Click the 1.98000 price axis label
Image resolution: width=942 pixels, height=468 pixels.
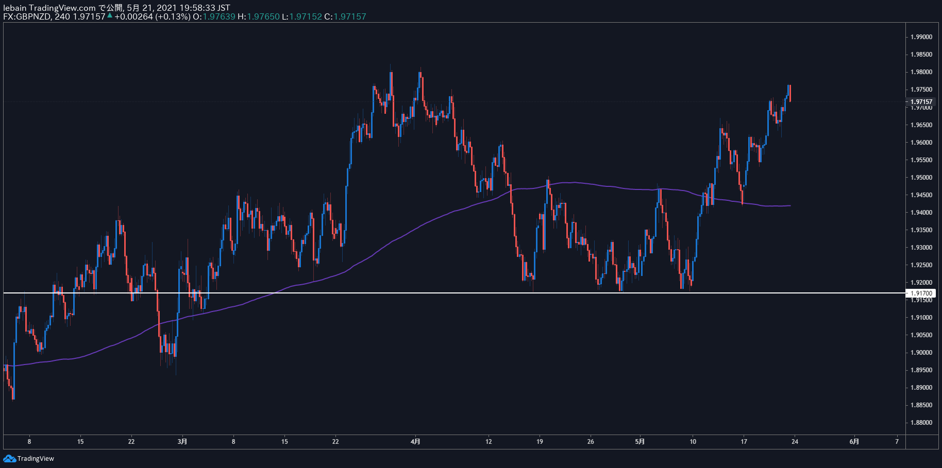921,72
